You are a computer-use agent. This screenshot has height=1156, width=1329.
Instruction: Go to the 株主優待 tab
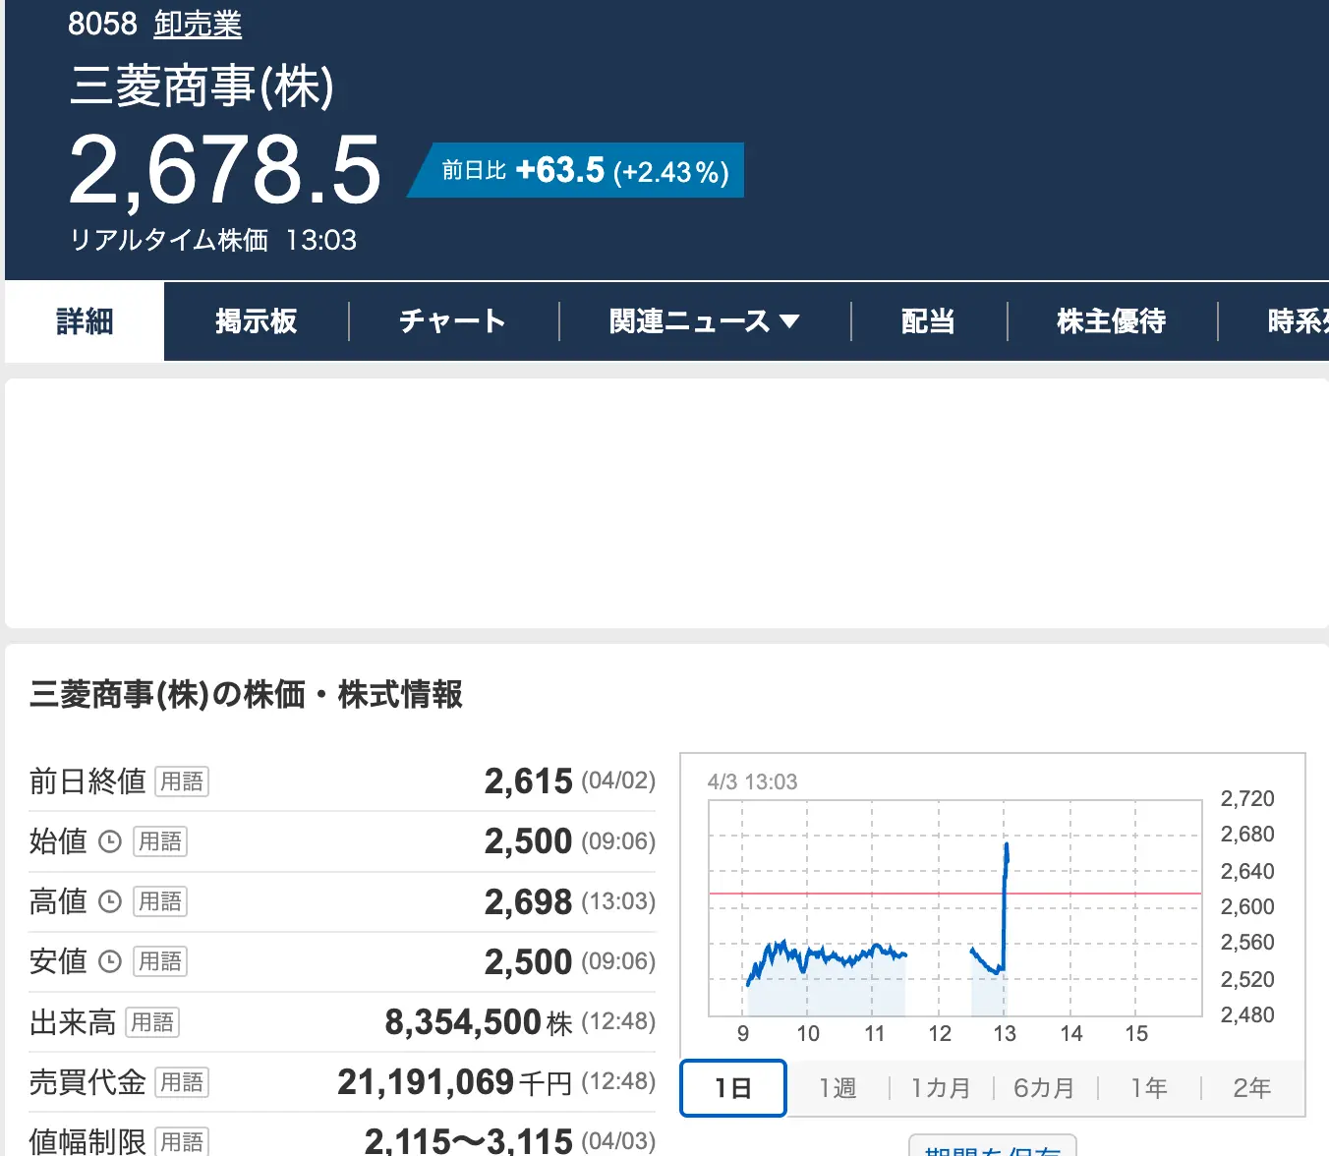[1112, 321]
